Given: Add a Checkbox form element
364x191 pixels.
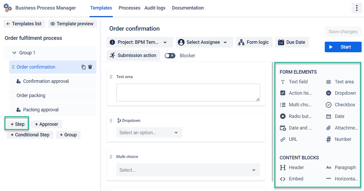Looking at the screenshot, I should point(341,105).
